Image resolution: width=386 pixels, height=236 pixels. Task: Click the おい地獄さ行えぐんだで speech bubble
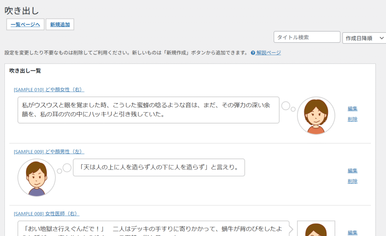153,228
